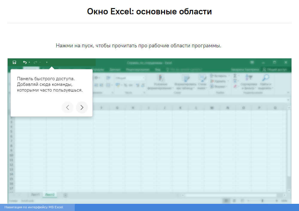Open the Данные ribbon tab
This screenshot has height=211, width=299.
(x=115, y=70)
